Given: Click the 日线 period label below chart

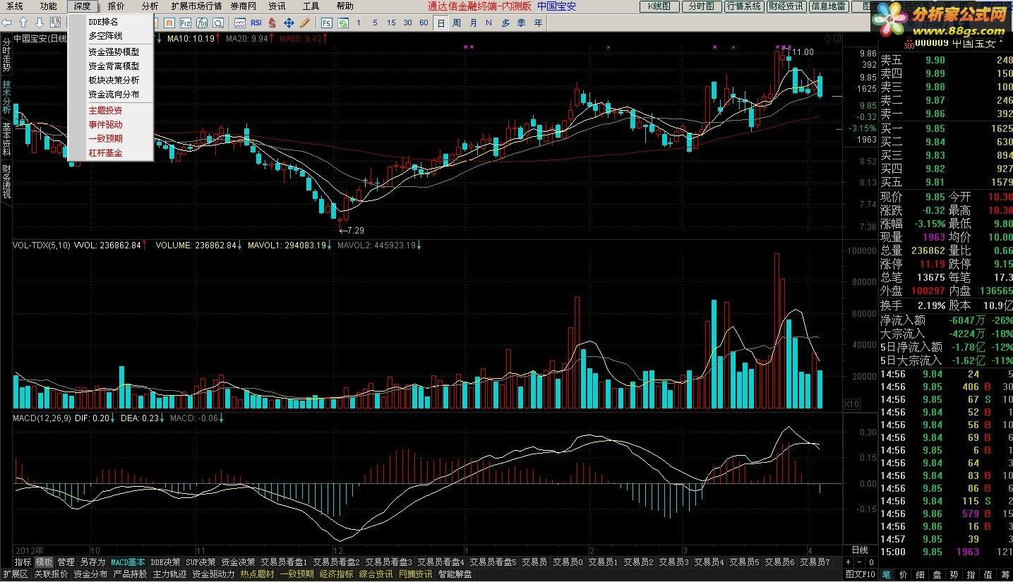Looking at the screenshot, I should pos(859,550).
